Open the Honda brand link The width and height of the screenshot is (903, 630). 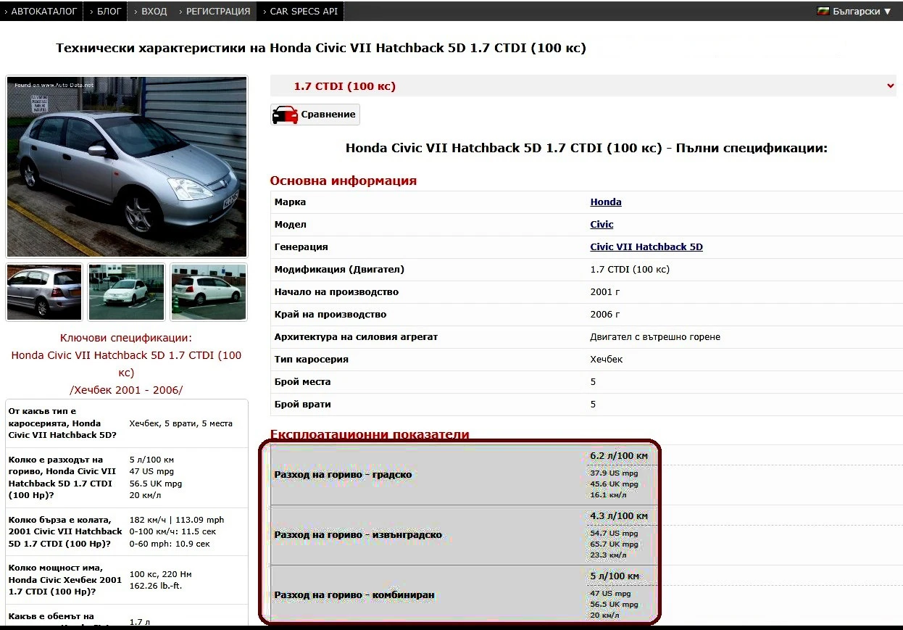[606, 202]
